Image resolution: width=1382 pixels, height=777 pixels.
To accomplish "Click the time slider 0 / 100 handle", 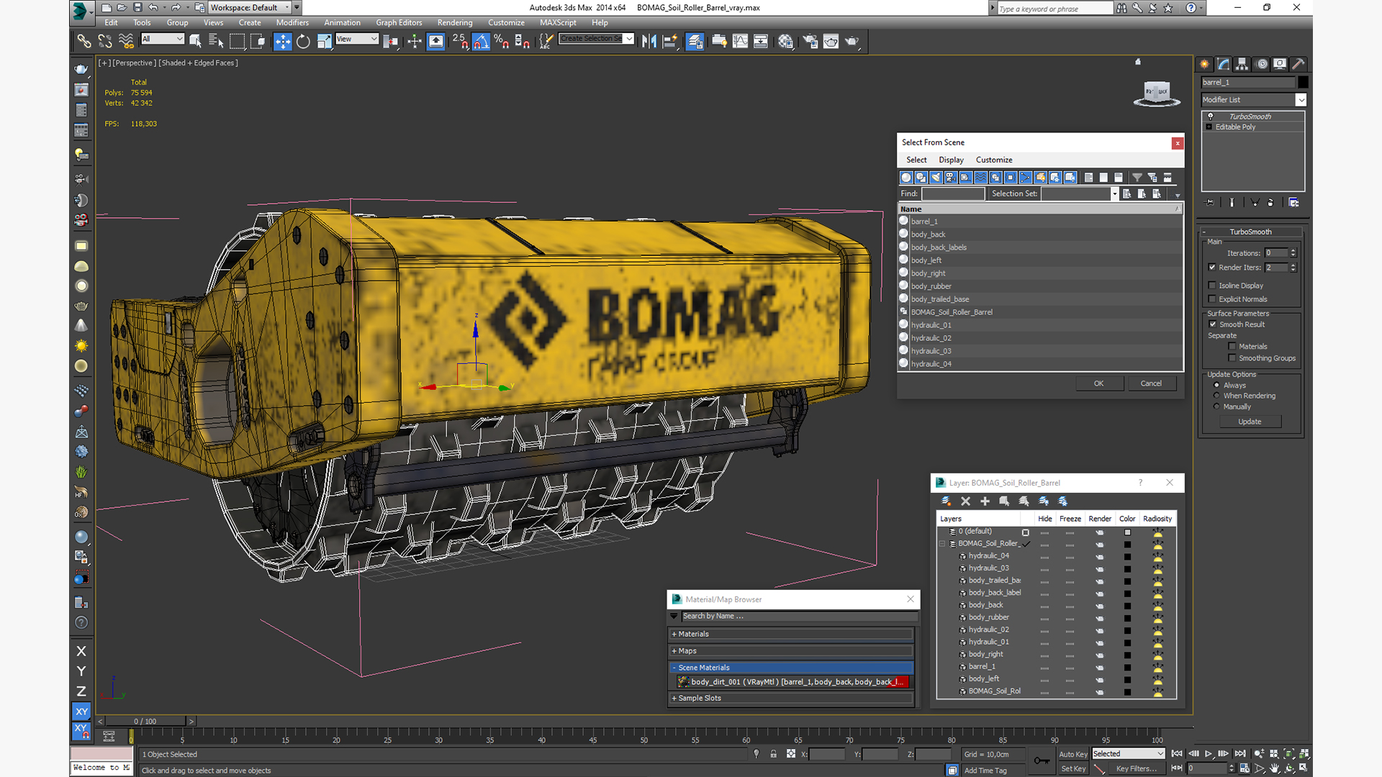I will 145,721.
